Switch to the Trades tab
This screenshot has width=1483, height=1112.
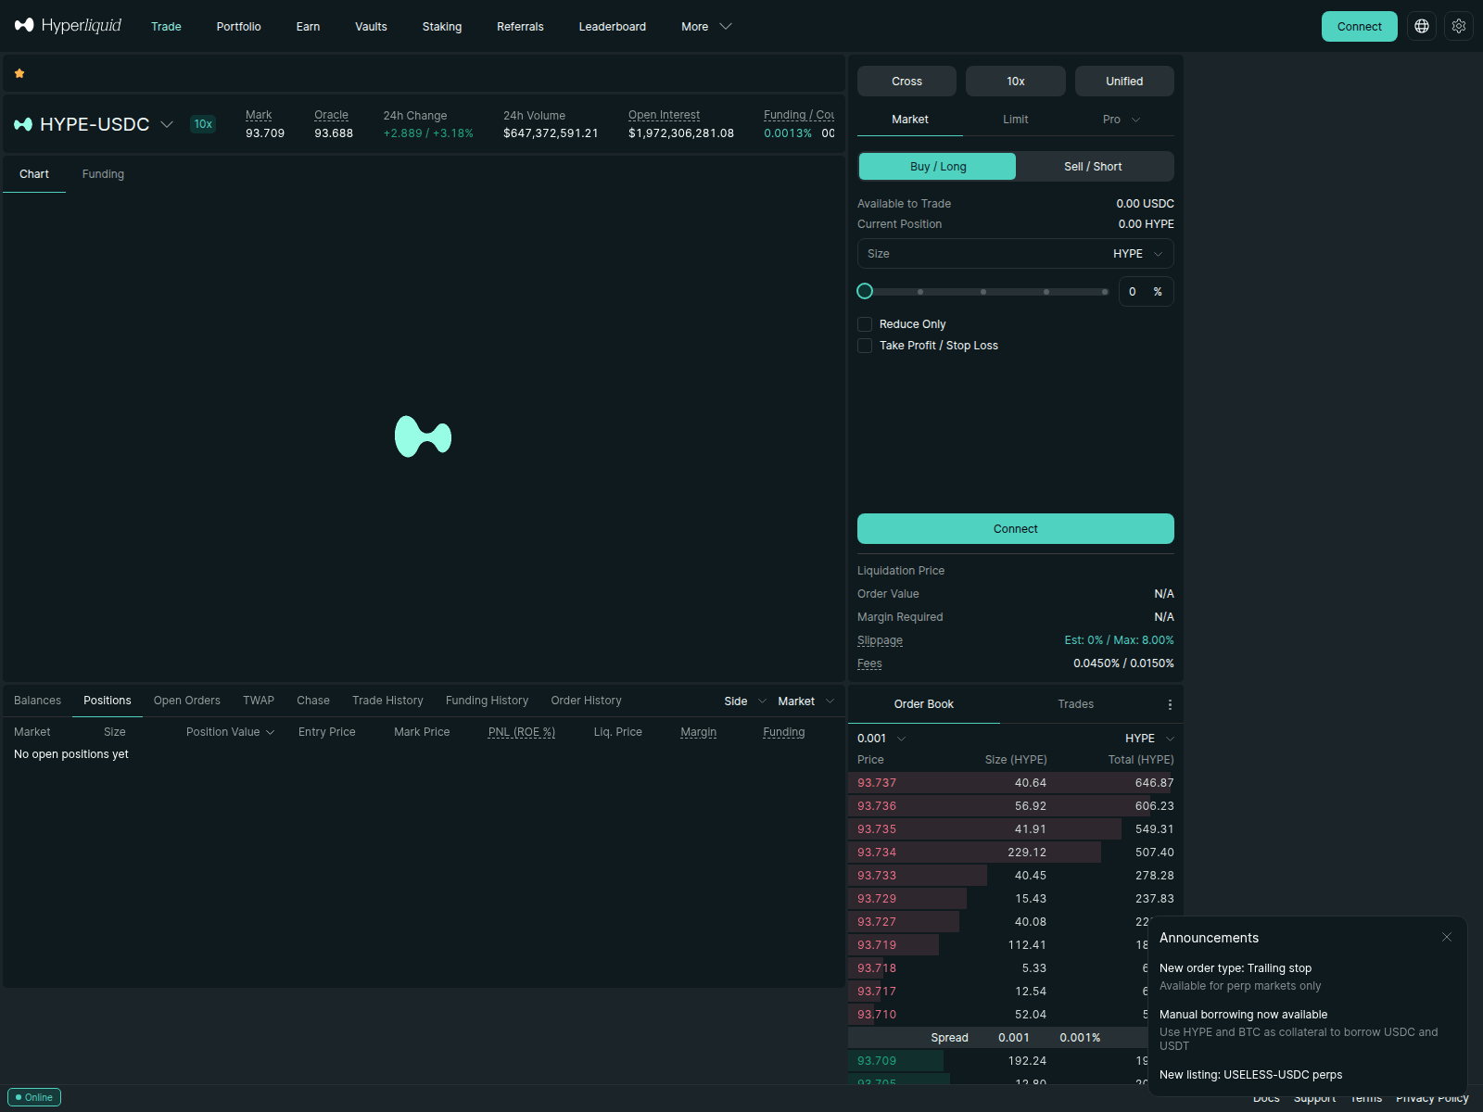1076,704
